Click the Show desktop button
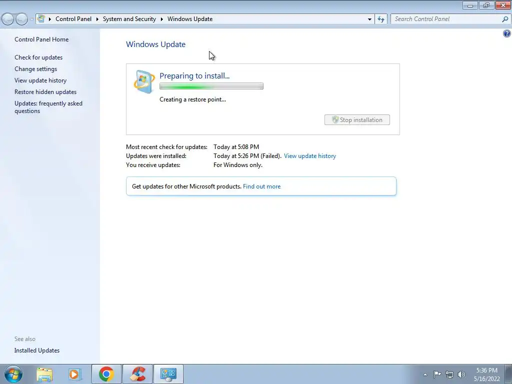The image size is (512, 384). pos(508,374)
